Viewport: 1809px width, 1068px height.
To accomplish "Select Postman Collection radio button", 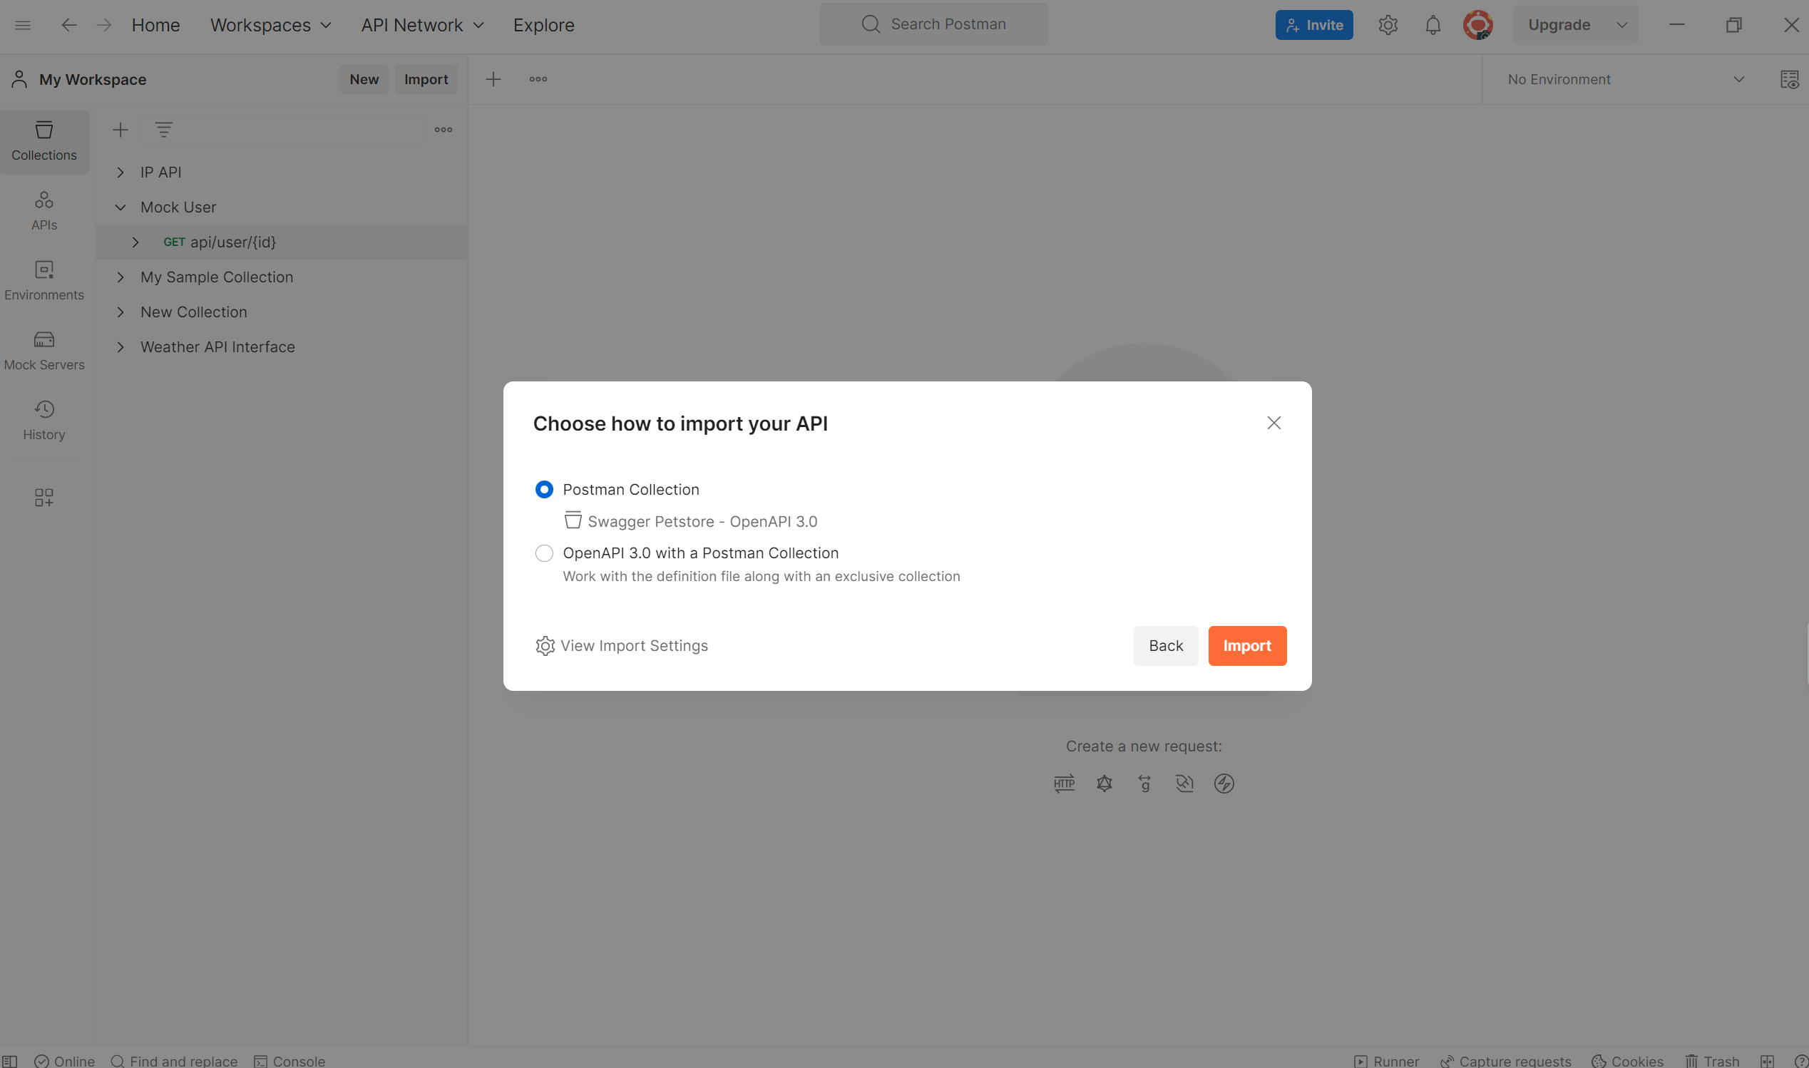I will 544,490.
